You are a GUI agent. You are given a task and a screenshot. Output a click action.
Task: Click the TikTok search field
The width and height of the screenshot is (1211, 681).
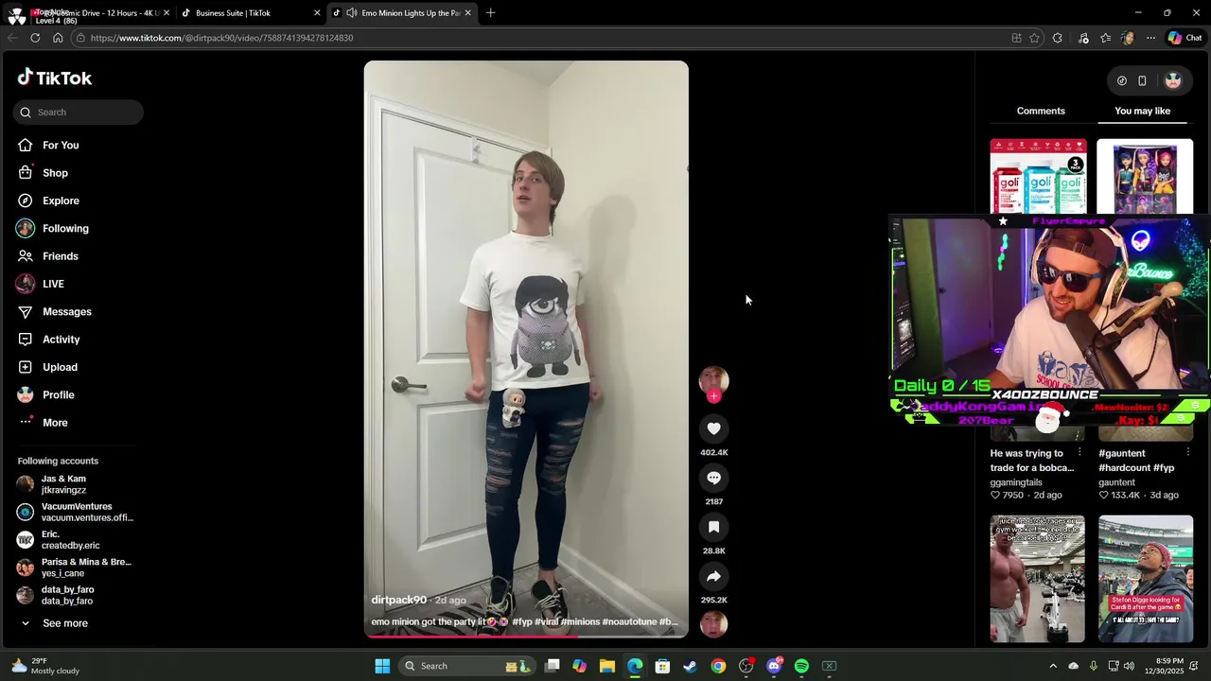pyautogui.click(x=79, y=112)
